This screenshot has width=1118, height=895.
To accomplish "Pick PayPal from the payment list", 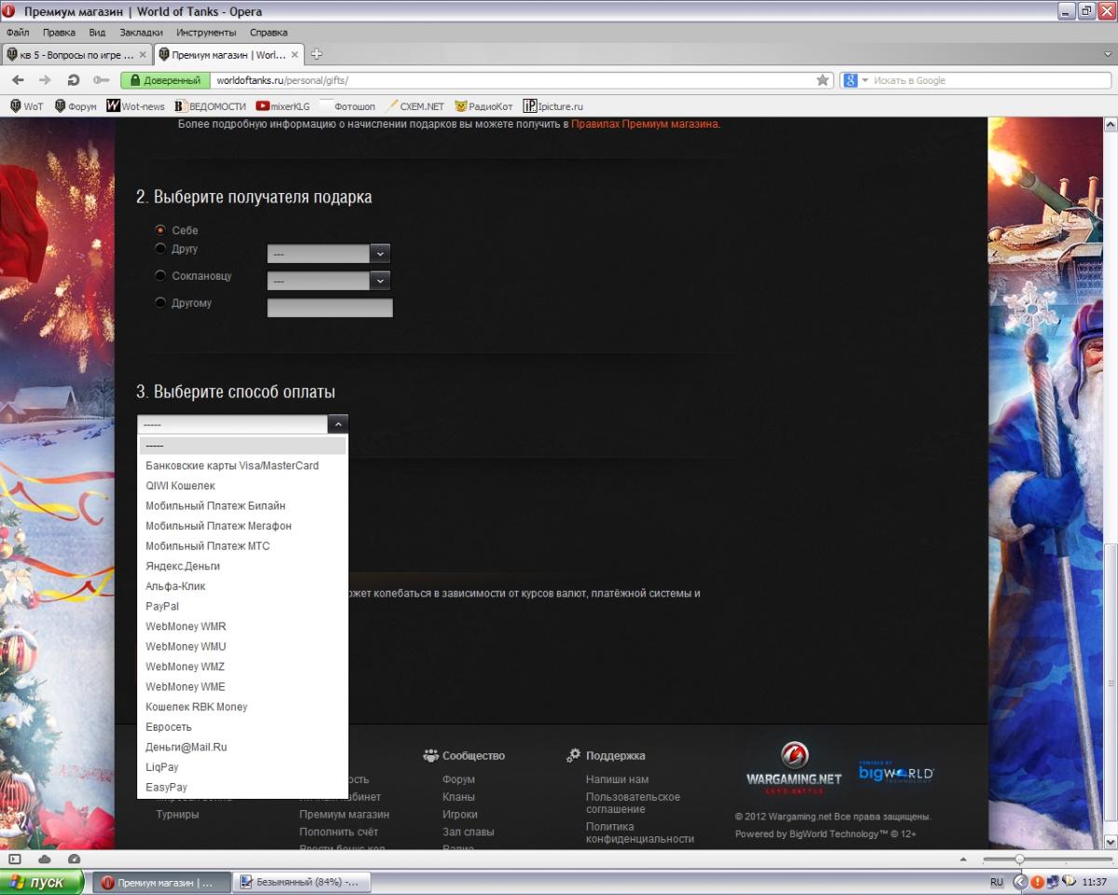I will [162, 606].
